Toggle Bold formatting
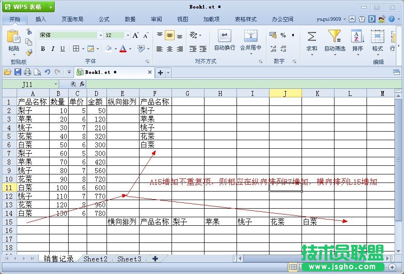The width and height of the screenshot is (404, 274). (x=43, y=48)
